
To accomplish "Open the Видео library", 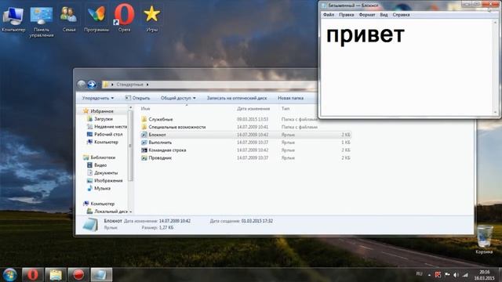I will click(x=100, y=165).
